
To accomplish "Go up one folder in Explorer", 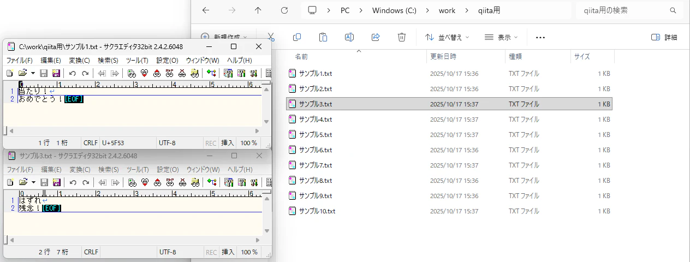I will 258,10.
